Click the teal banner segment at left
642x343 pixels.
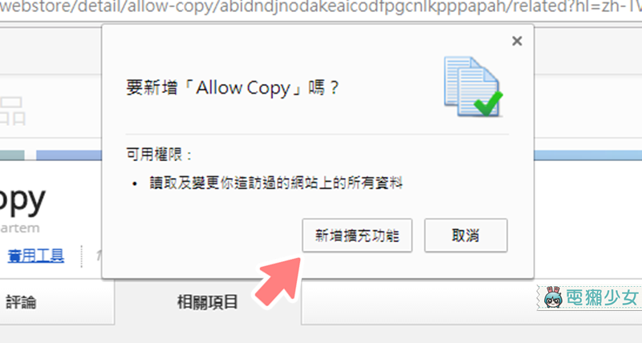(12, 155)
